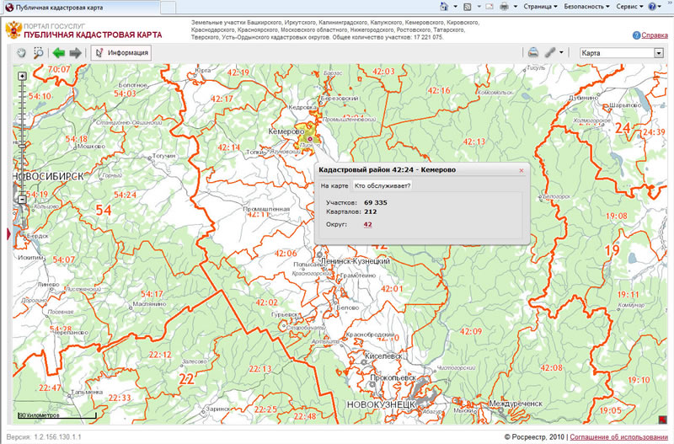
Task: Open the browser Print dropdown arrow
Action: 516,7
